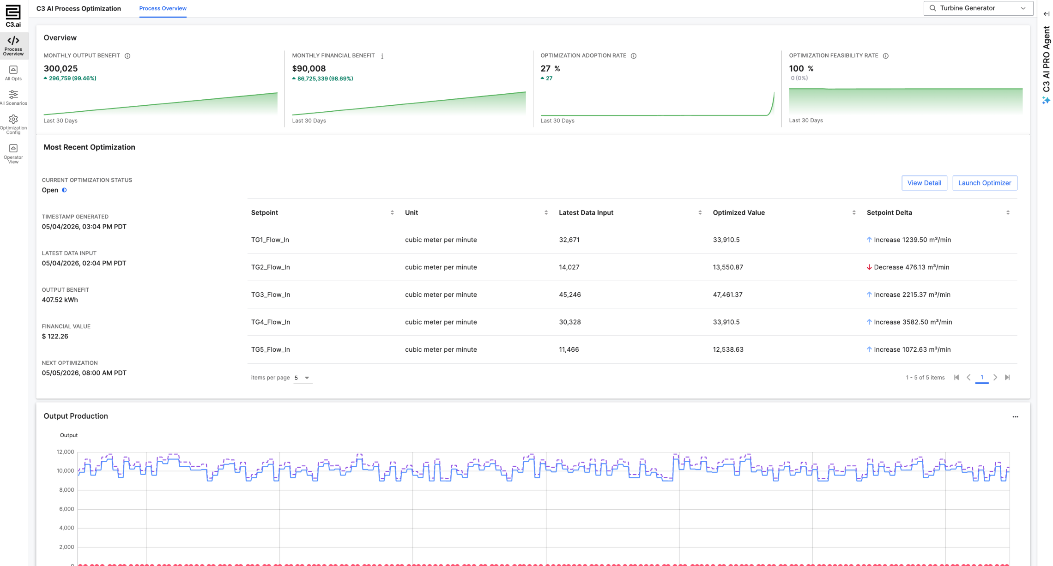The image size is (1053, 566).
Task: Open the Turbine Generator dropdown
Action: click(x=978, y=8)
